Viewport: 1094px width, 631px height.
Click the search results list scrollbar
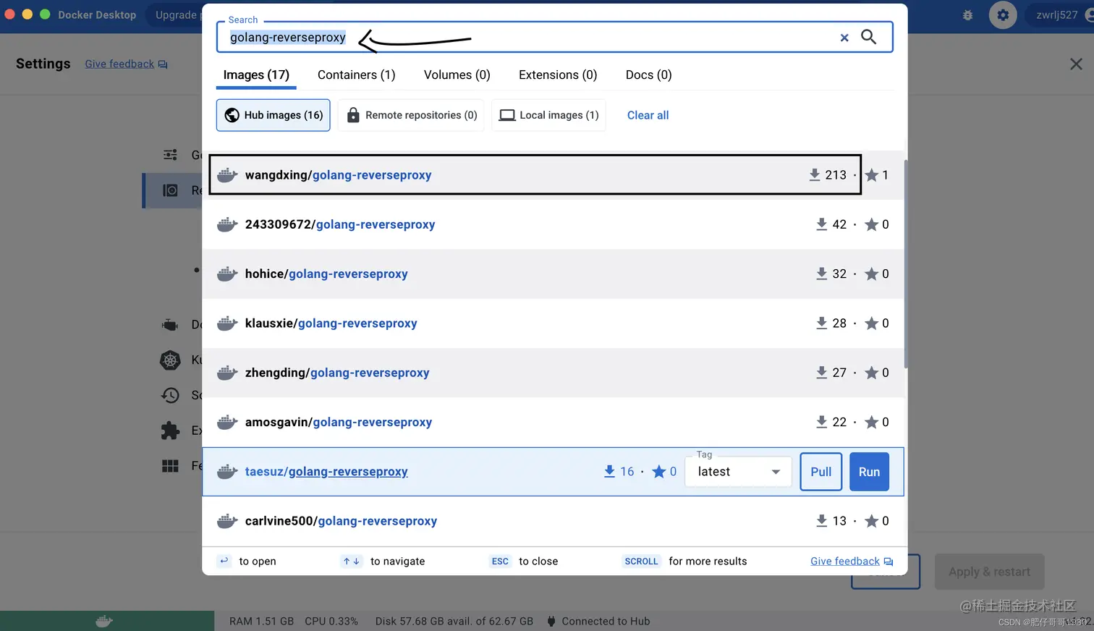pyautogui.click(x=905, y=264)
